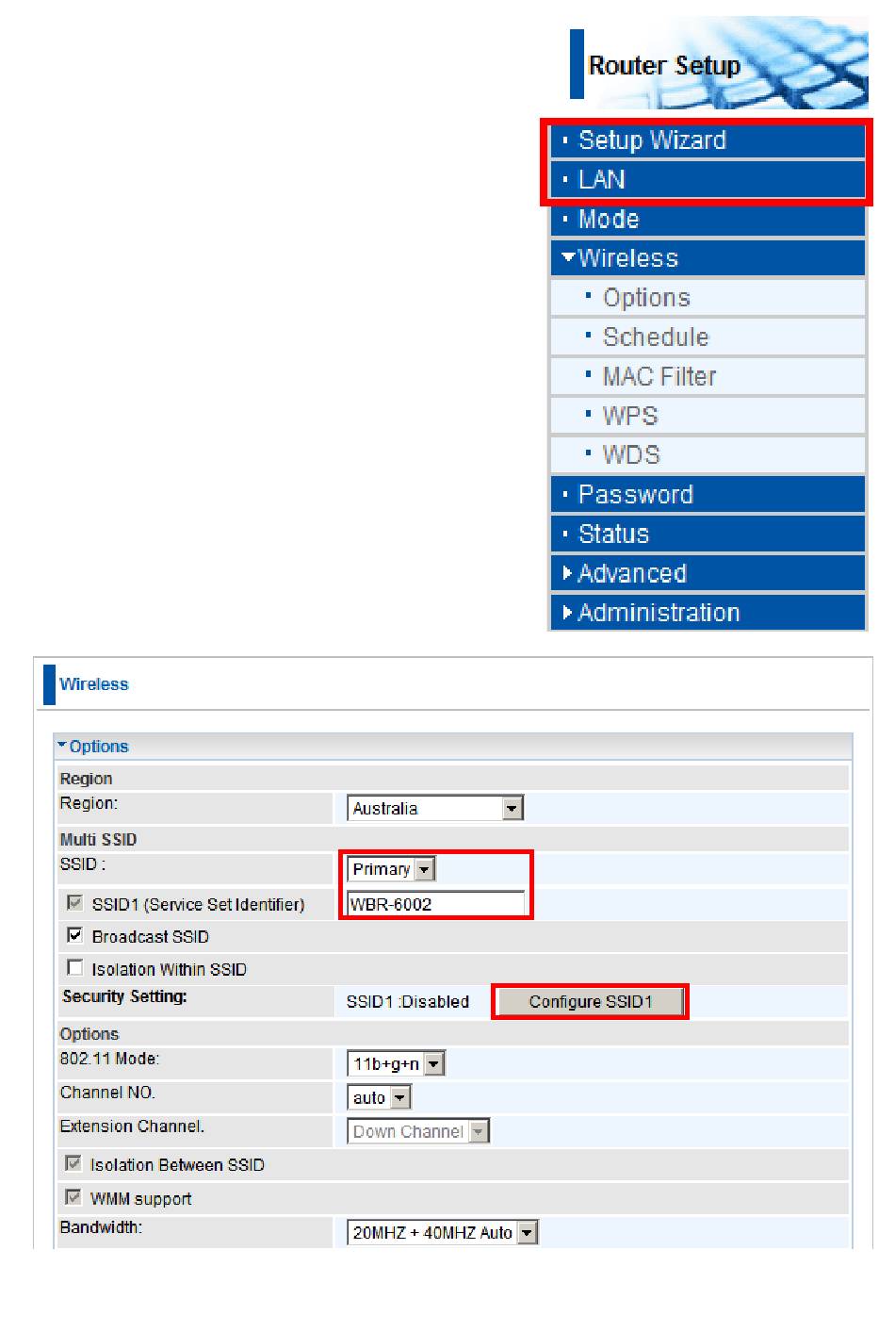Click the SSID1 name field WBR-6002

click(435, 904)
